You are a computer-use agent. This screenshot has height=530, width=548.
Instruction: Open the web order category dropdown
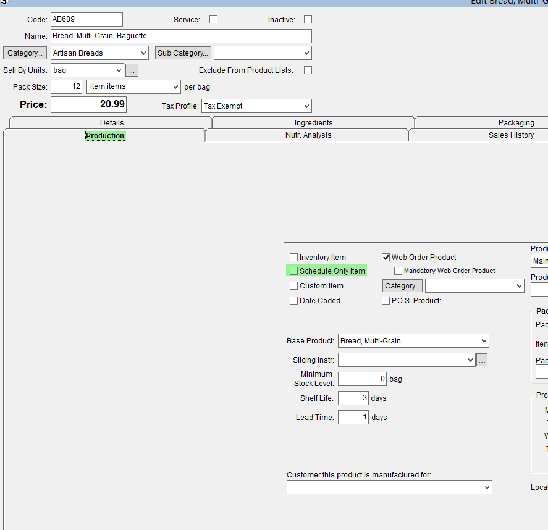pos(474,286)
